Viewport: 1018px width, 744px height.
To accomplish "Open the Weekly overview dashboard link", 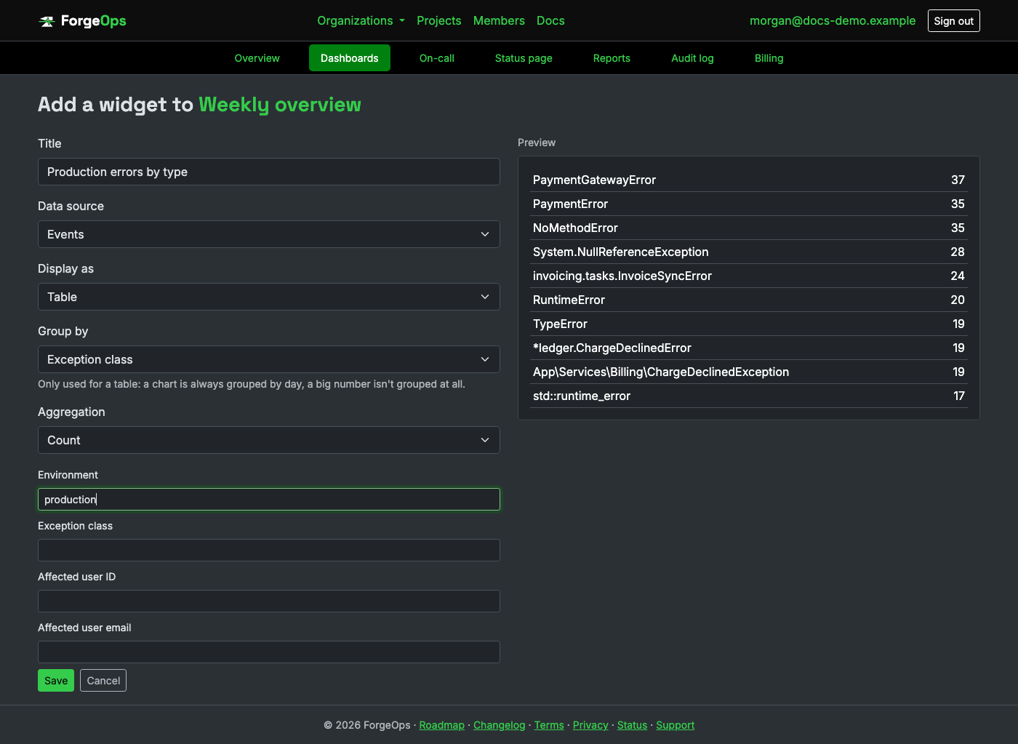I will pos(280,105).
